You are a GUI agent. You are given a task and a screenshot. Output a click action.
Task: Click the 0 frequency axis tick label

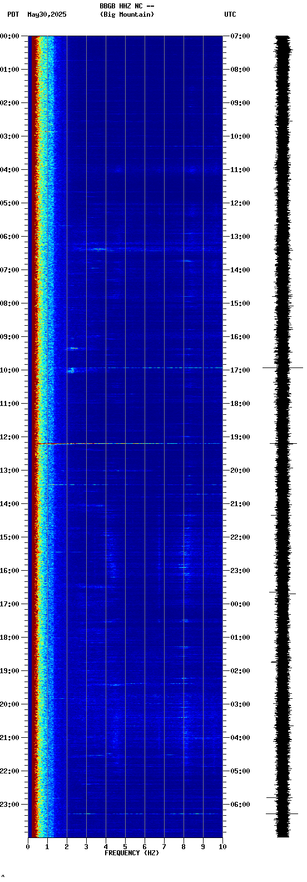coord(28,847)
